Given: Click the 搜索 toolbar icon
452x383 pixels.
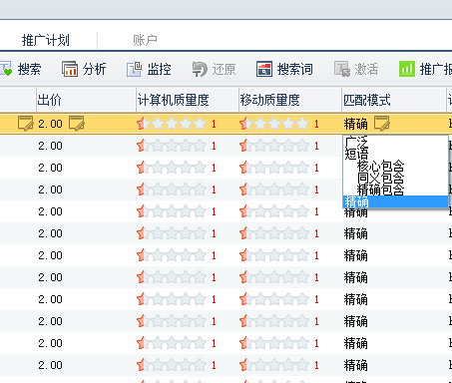Looking at the screenshot, I should coord(6,69).
